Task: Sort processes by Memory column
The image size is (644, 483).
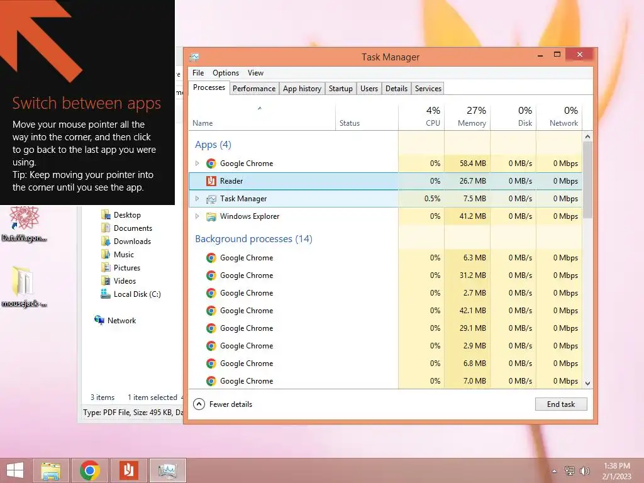Action: (x=467, y=117)
